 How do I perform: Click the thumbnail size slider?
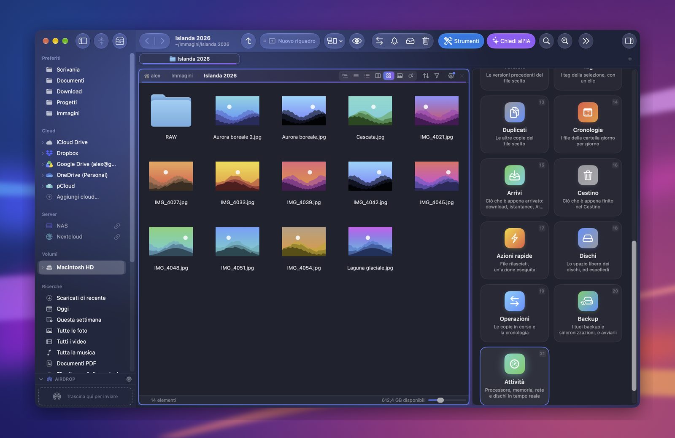point(447,400)
